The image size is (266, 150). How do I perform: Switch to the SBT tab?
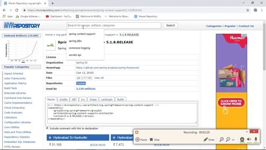[74, 99]
